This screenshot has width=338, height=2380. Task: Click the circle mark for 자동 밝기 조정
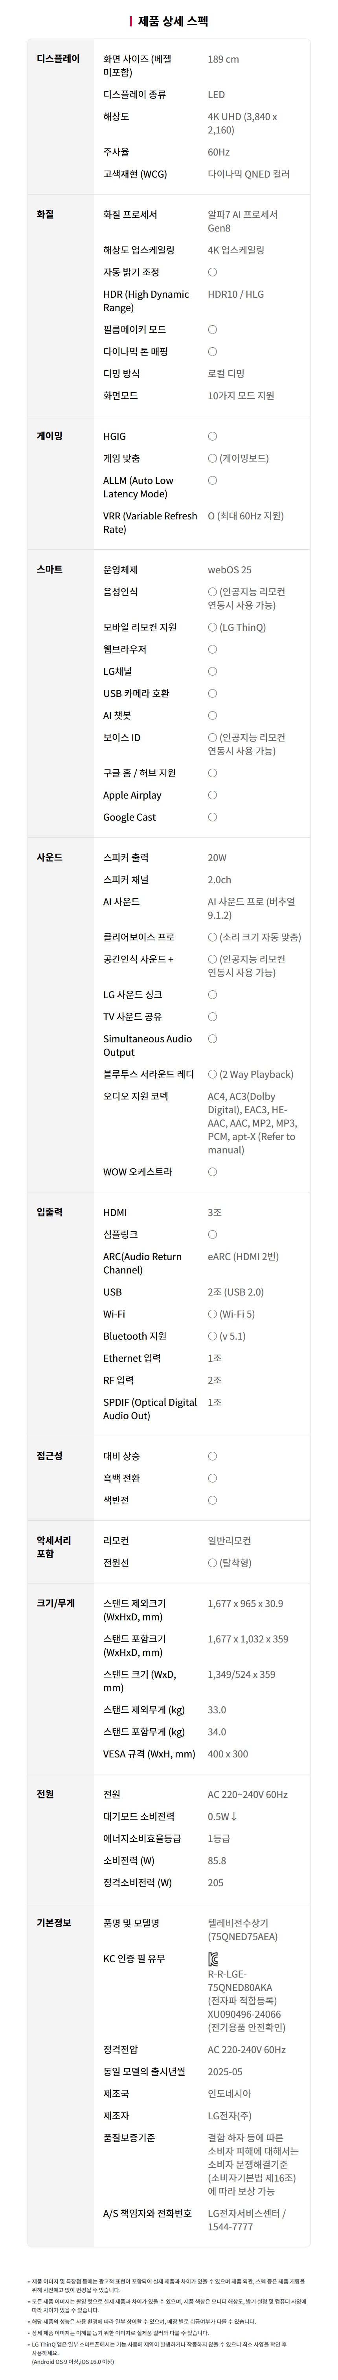point(212,272)
